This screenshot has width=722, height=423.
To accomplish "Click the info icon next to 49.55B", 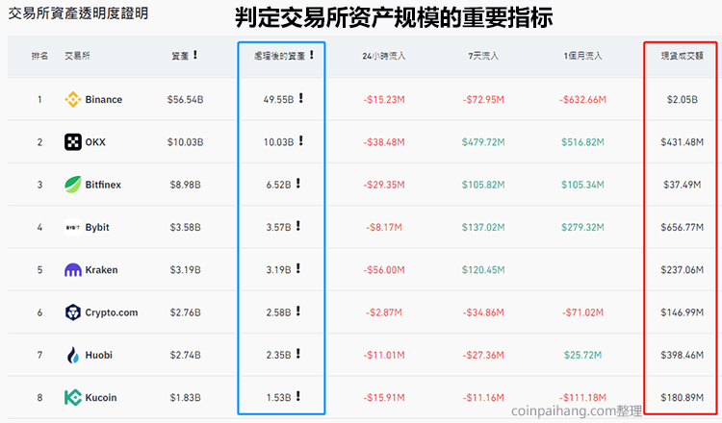I will point(300,98).
